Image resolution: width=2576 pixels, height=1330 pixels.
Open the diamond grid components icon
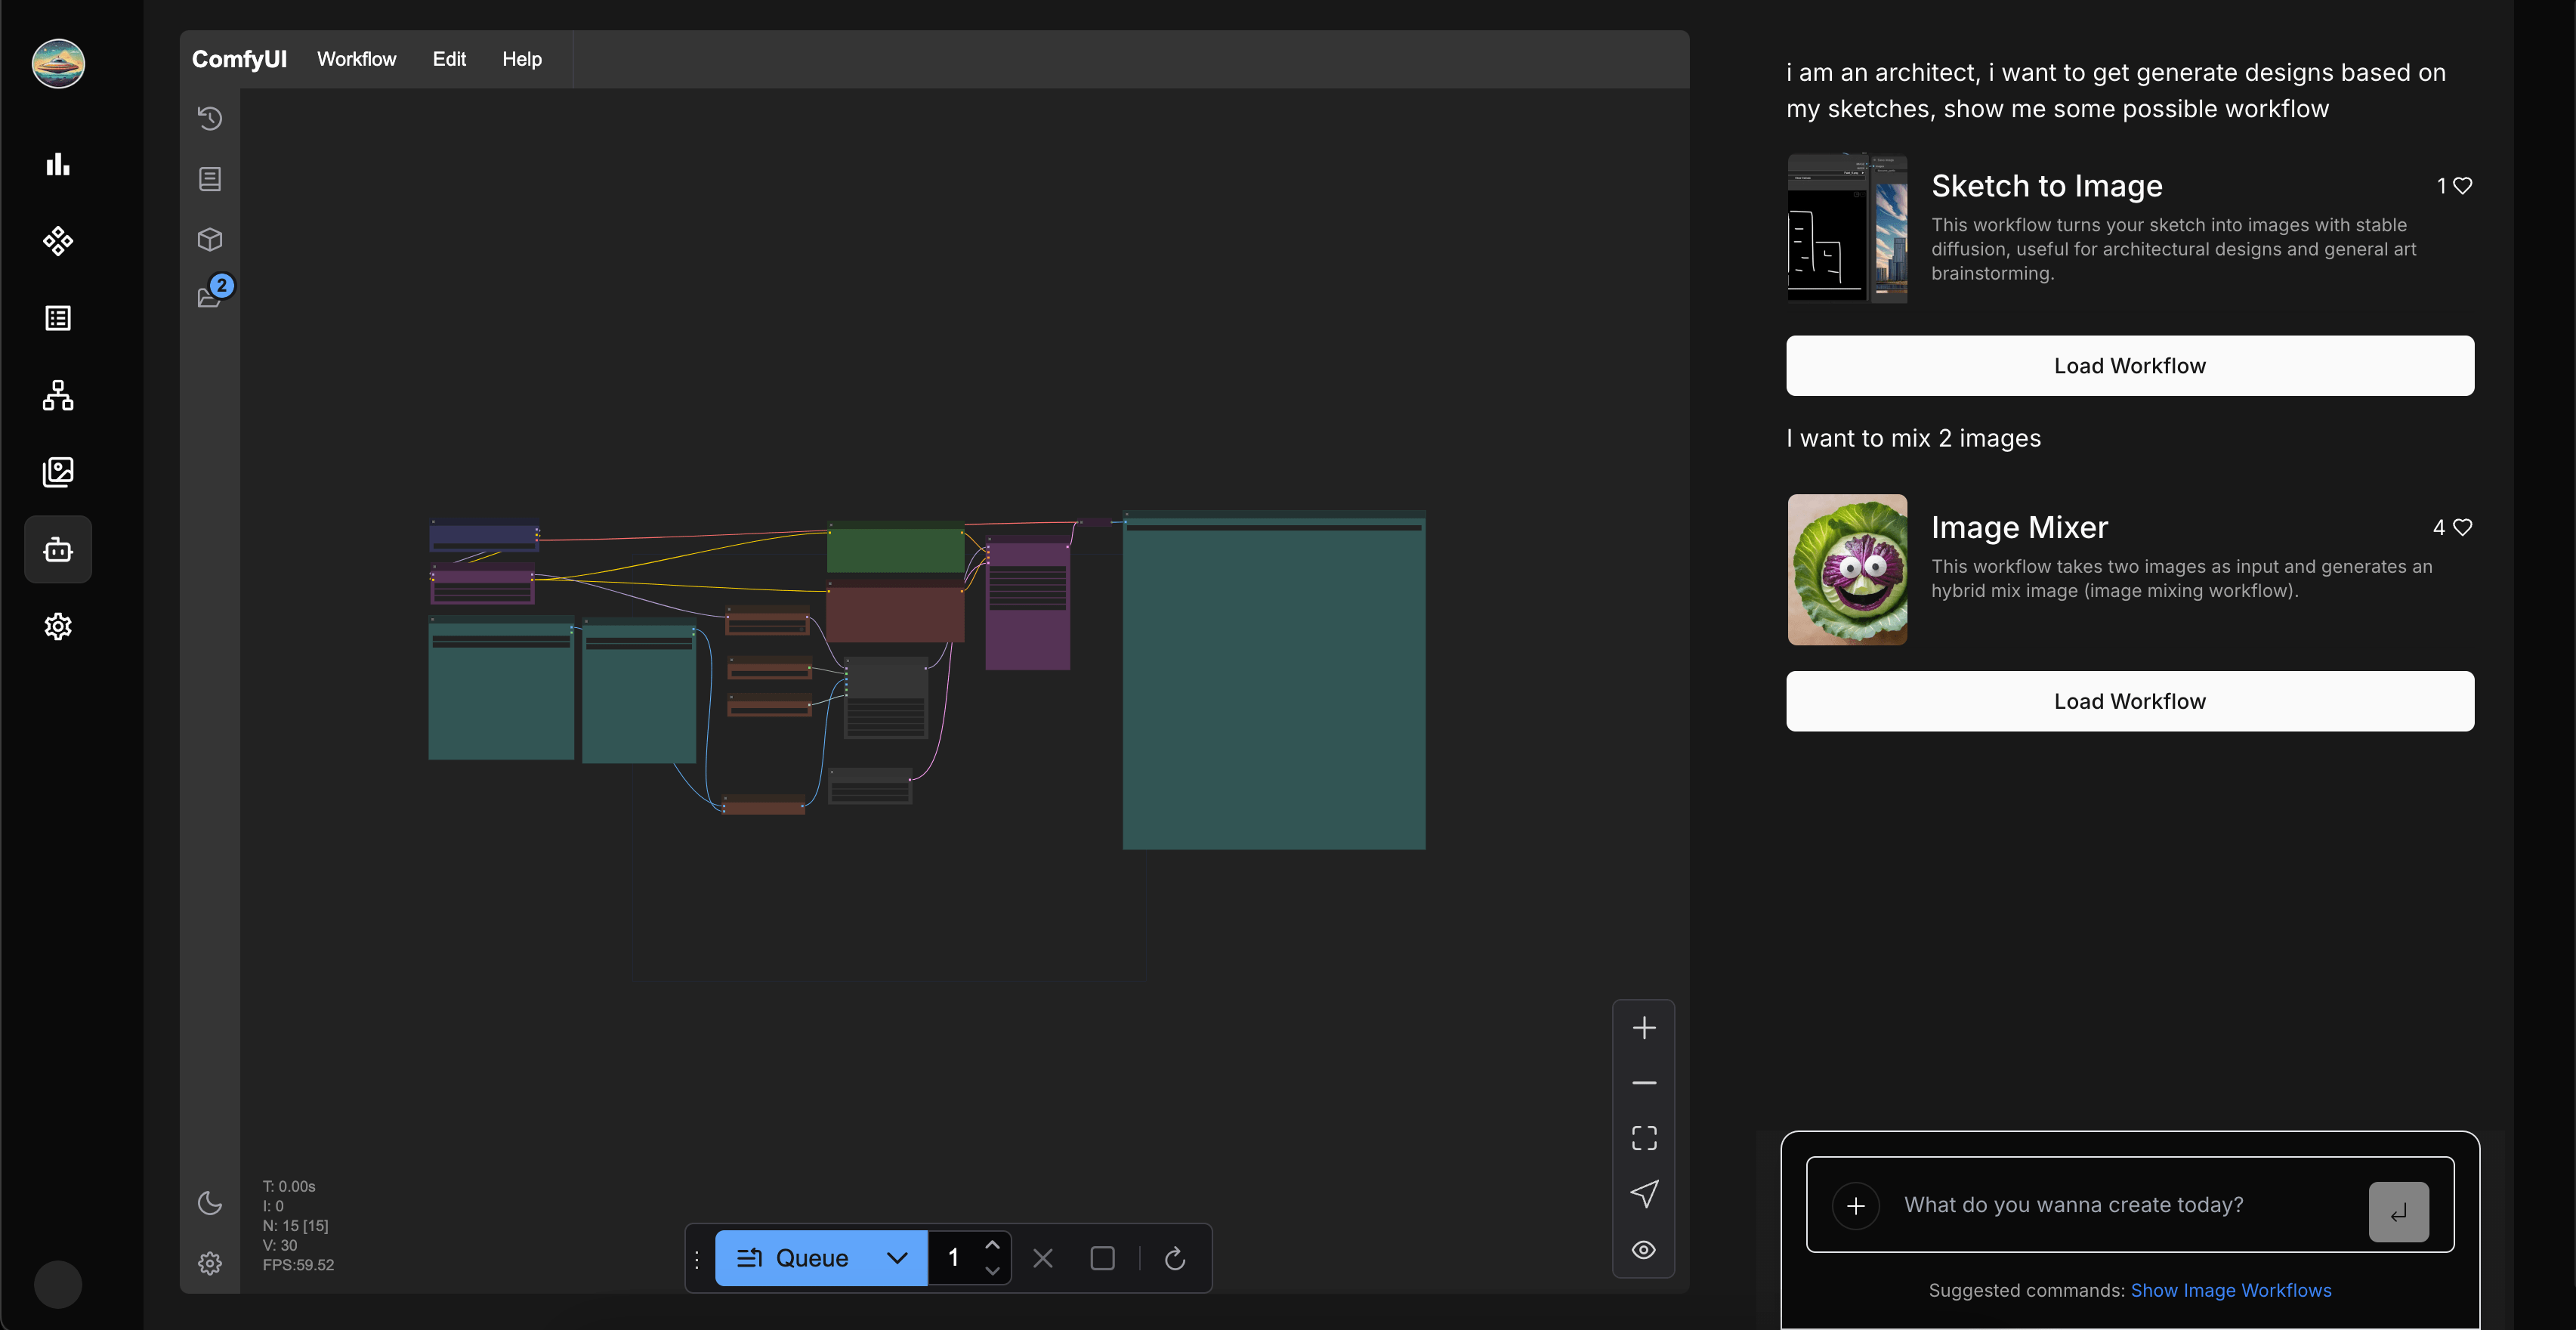coord(58,241)
